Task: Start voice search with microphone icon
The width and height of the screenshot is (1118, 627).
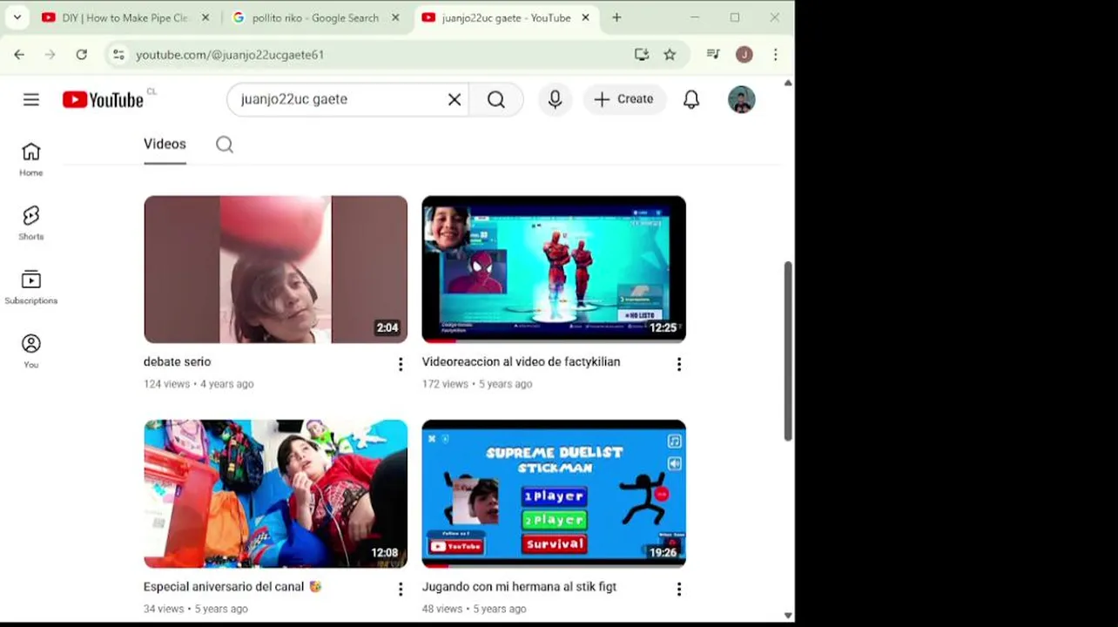Action: tap(555, 99)
